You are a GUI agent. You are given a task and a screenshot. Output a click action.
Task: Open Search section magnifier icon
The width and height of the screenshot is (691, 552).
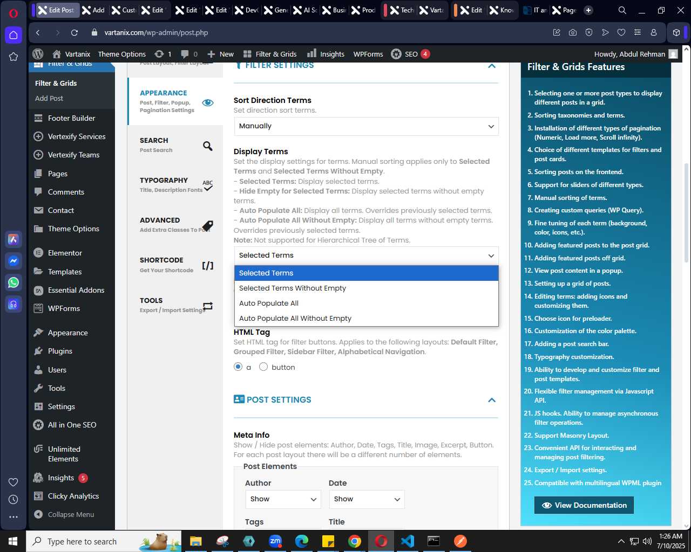pyautogui.click(x=208, y=146)
